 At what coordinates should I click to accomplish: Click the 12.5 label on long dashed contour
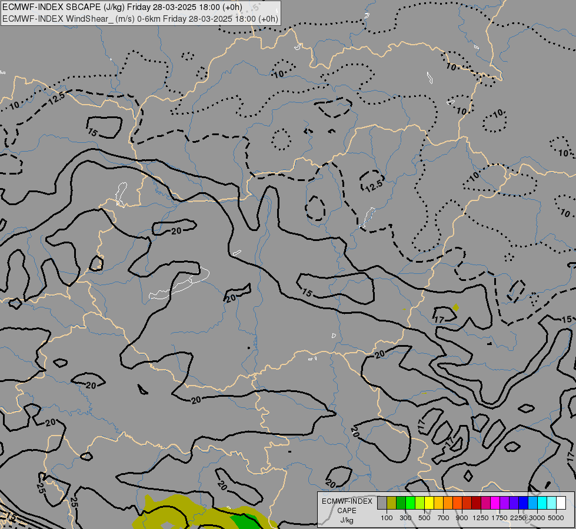pos(57,98)
